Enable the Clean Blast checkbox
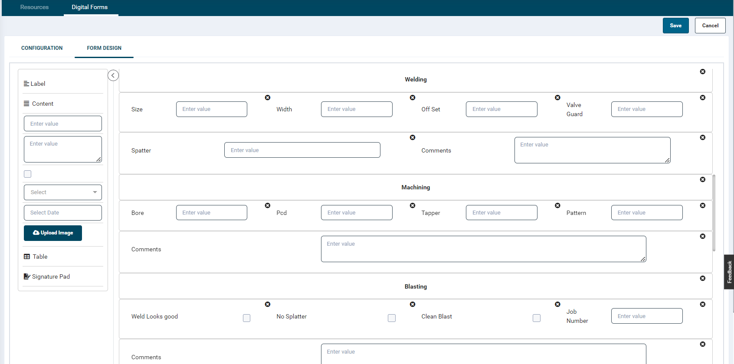The width and height of the screenshot is (734, 364). click(x=537, y=318)
